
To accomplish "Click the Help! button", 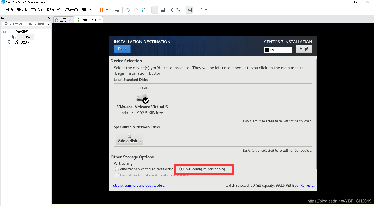I will pos(304,49).
